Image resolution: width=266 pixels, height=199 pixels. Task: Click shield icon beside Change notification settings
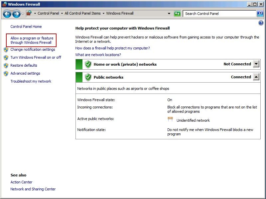pos(6,50)
